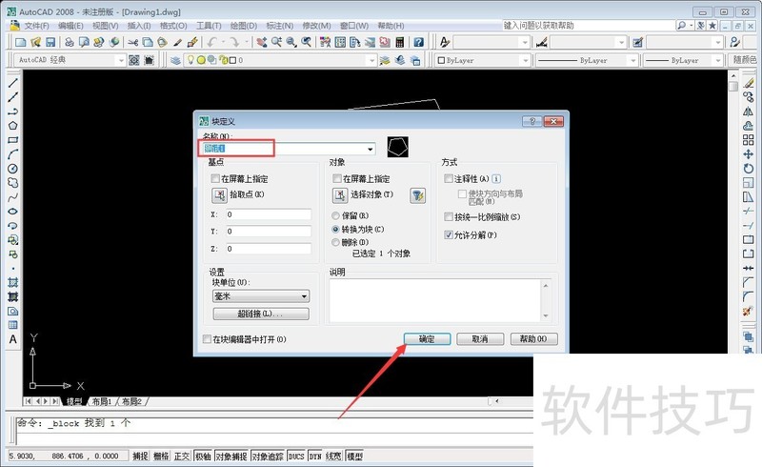The image size is (762, 467).
Task: Click the Select objects icon button
Action: click(x=340, y=195)
